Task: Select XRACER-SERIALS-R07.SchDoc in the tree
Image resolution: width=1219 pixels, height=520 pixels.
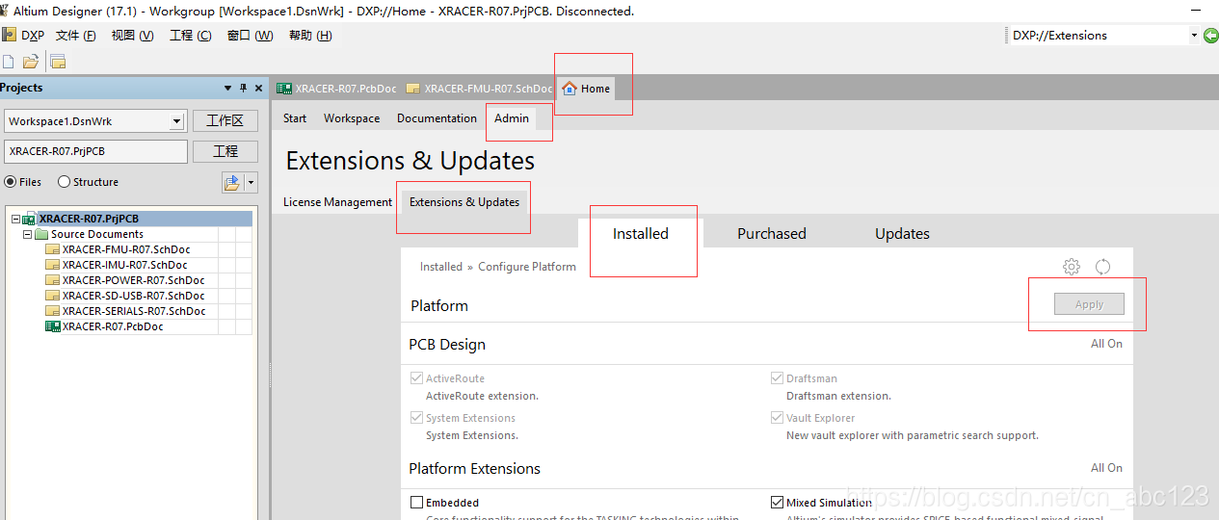Action: tap(134, 311)
